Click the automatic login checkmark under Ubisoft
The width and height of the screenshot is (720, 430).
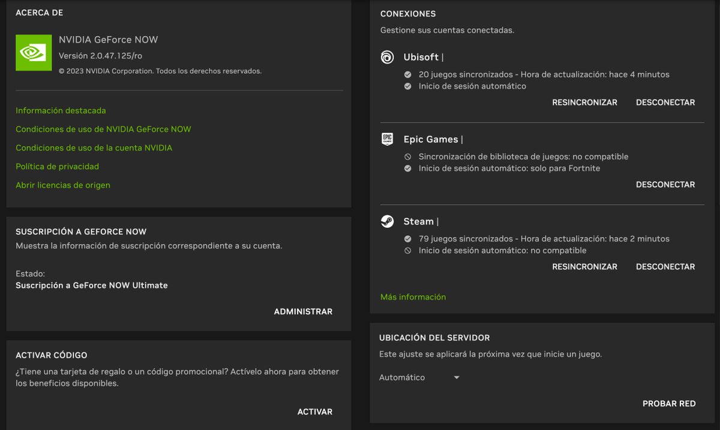click(x=409, y=86)
